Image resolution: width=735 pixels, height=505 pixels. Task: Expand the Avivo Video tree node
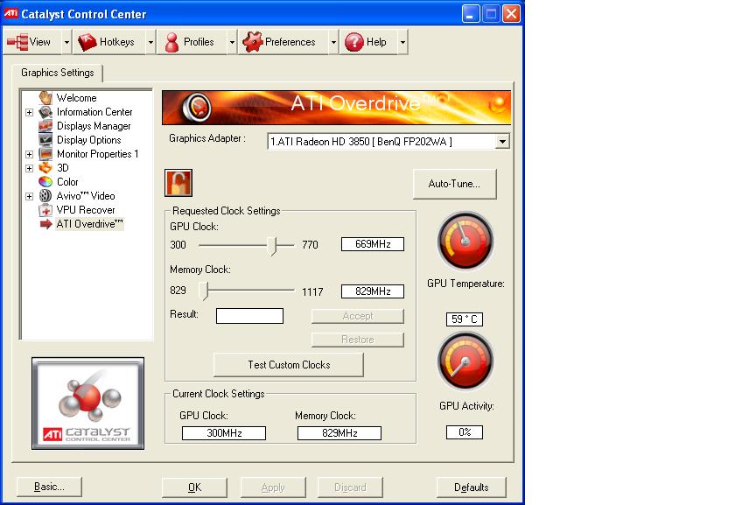pos(29,196)
